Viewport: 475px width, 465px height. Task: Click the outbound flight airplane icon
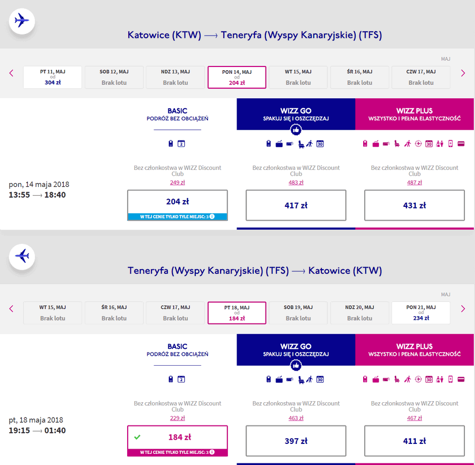pos(22,21)
